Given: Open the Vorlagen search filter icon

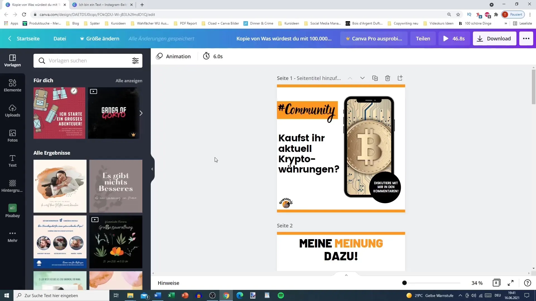Looking at the screenshot, I should tap(135, 61).
